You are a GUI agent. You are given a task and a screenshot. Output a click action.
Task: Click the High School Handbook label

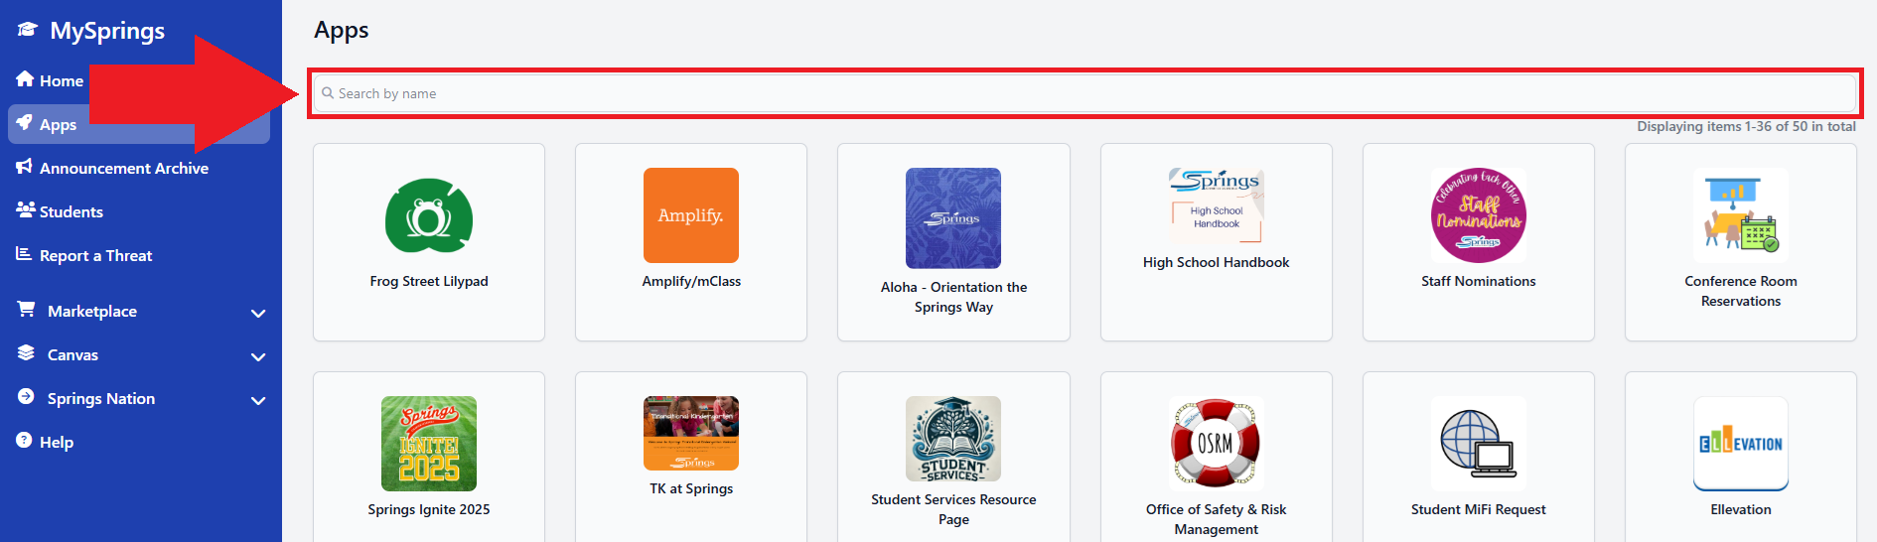1216,263
